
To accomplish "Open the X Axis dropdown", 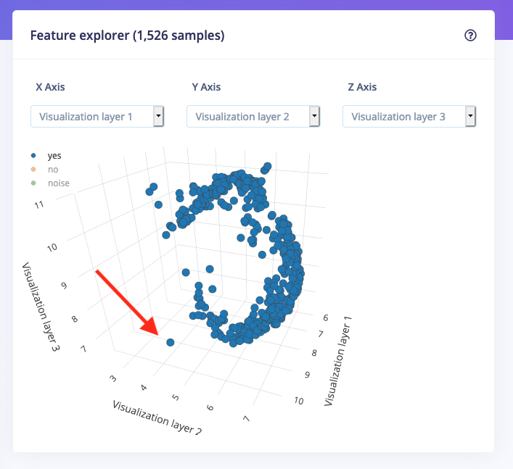I will click(97, 117).
